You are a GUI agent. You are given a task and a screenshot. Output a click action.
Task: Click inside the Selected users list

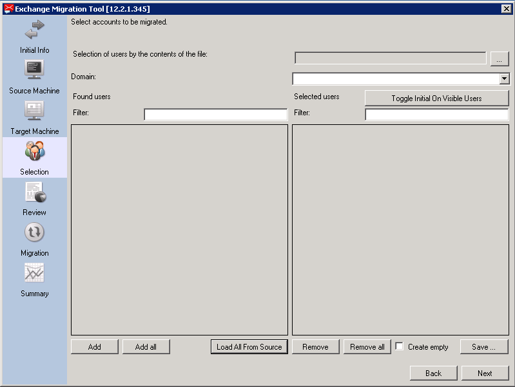coord(400,230)
